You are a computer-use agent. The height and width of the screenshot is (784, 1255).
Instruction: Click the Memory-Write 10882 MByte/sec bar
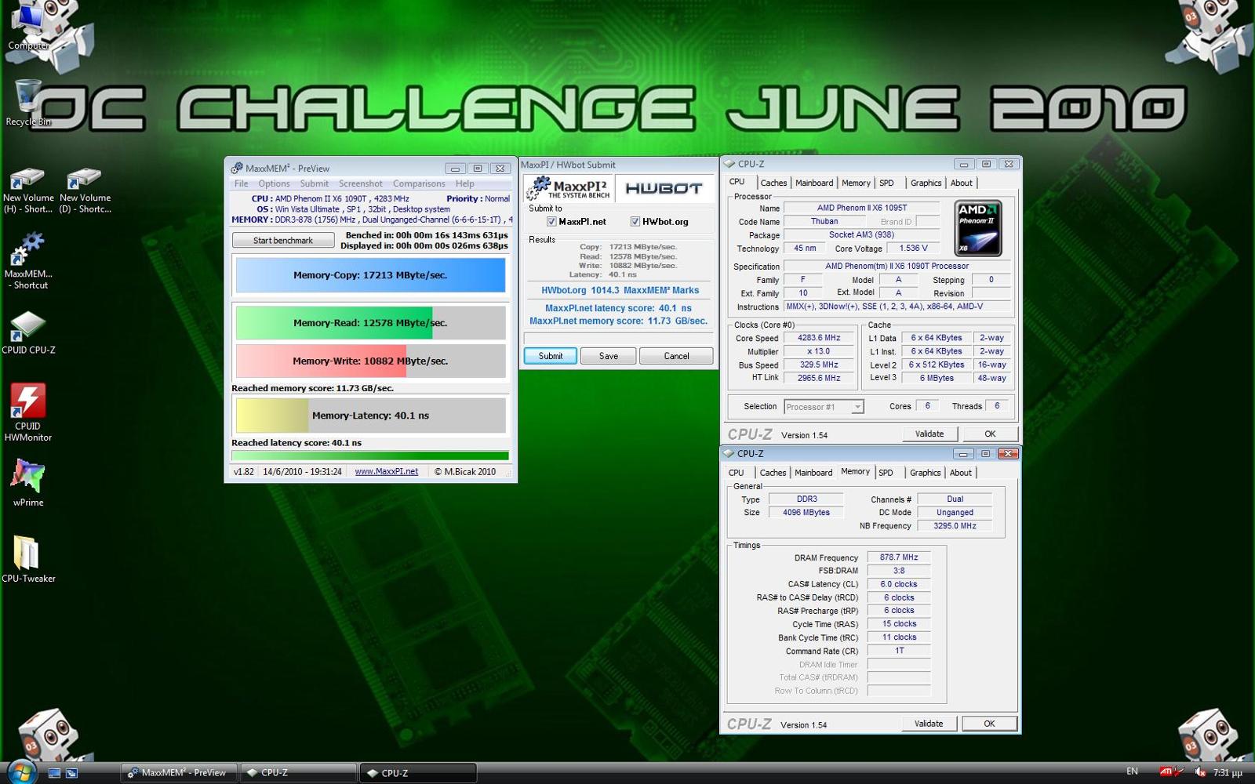click(x=370, y=361)
